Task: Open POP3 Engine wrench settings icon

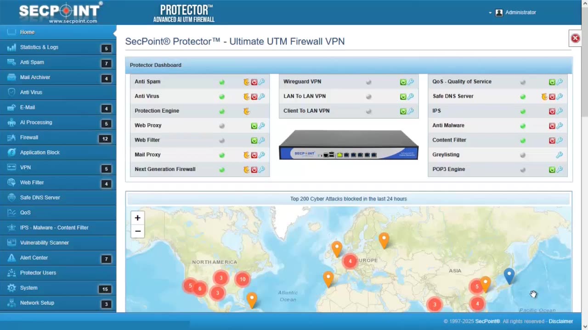Action: [560, 170]
